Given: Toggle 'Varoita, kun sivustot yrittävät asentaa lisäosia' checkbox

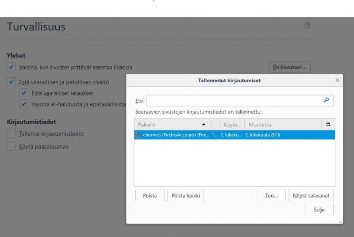Looking at the screenshot, I should click(x=12, y=67).
